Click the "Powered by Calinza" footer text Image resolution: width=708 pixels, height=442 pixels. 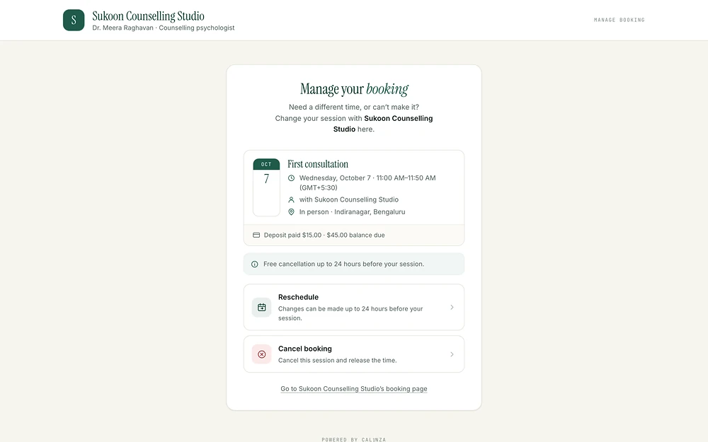click(x=354, y=439)
